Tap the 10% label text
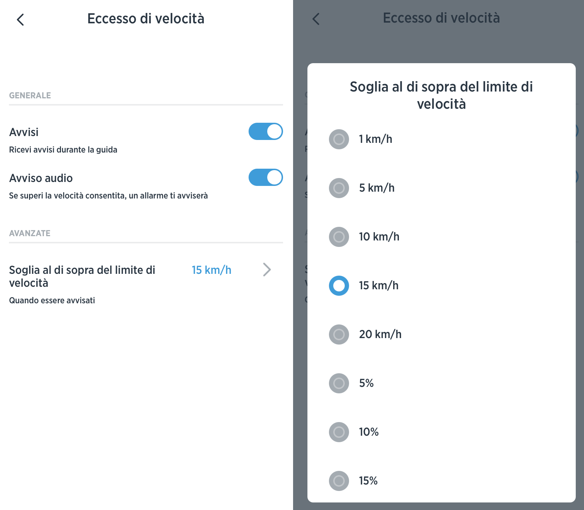 coord(369,432)
